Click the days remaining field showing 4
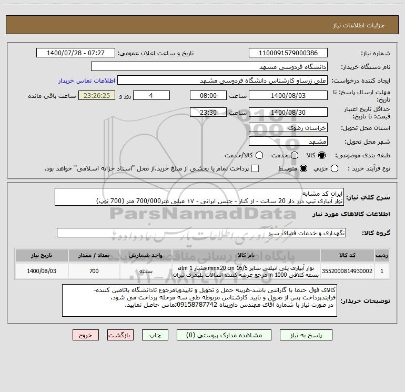This screenshot has width=405, height=392. click(151, 95)
